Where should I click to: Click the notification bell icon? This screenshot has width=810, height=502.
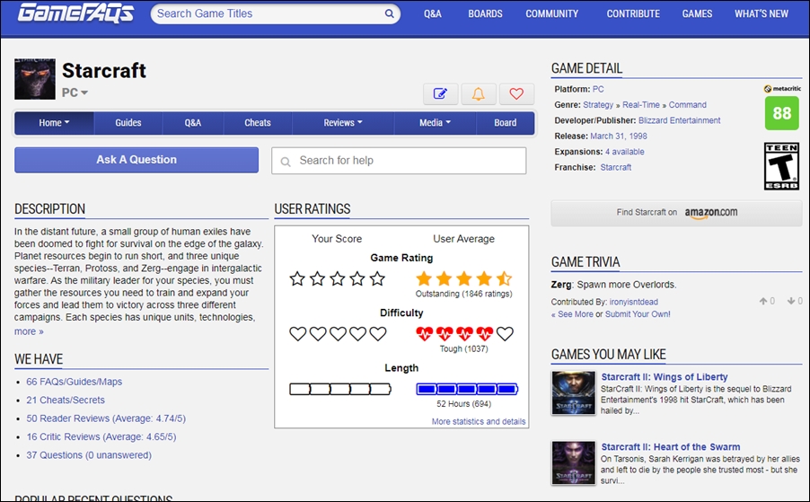(479, 94)
